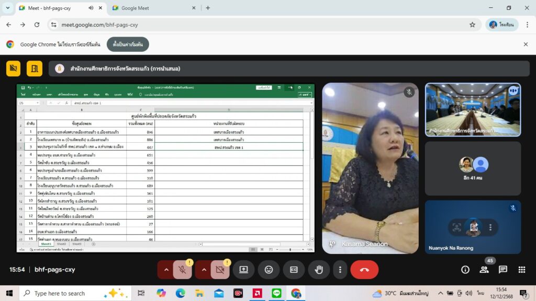Raise your hand in the meeting
Screen dimensions: 536x301
[x=318, y=270]
